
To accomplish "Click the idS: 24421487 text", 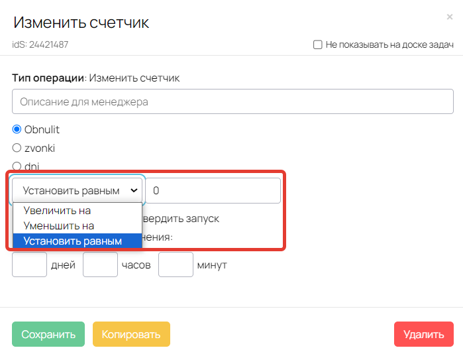I will coord(40,44).
